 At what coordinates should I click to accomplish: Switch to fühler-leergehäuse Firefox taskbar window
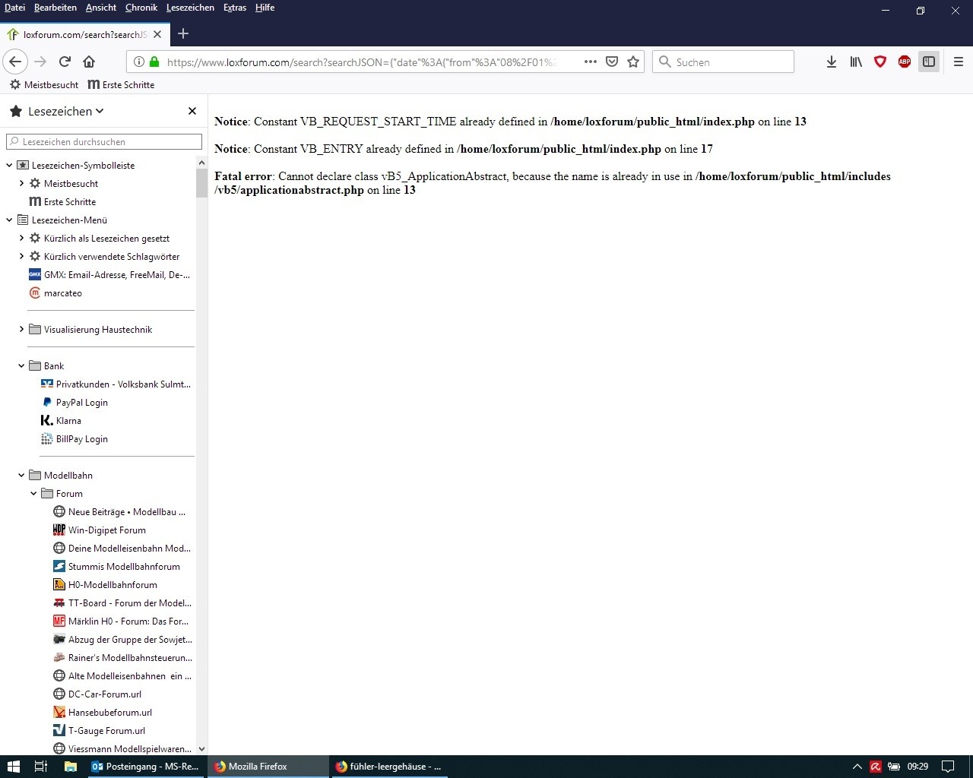388,767
